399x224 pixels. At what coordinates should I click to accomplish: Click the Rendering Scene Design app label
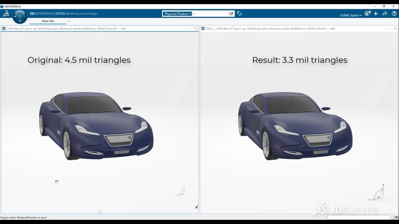click(x=82, y=14)
